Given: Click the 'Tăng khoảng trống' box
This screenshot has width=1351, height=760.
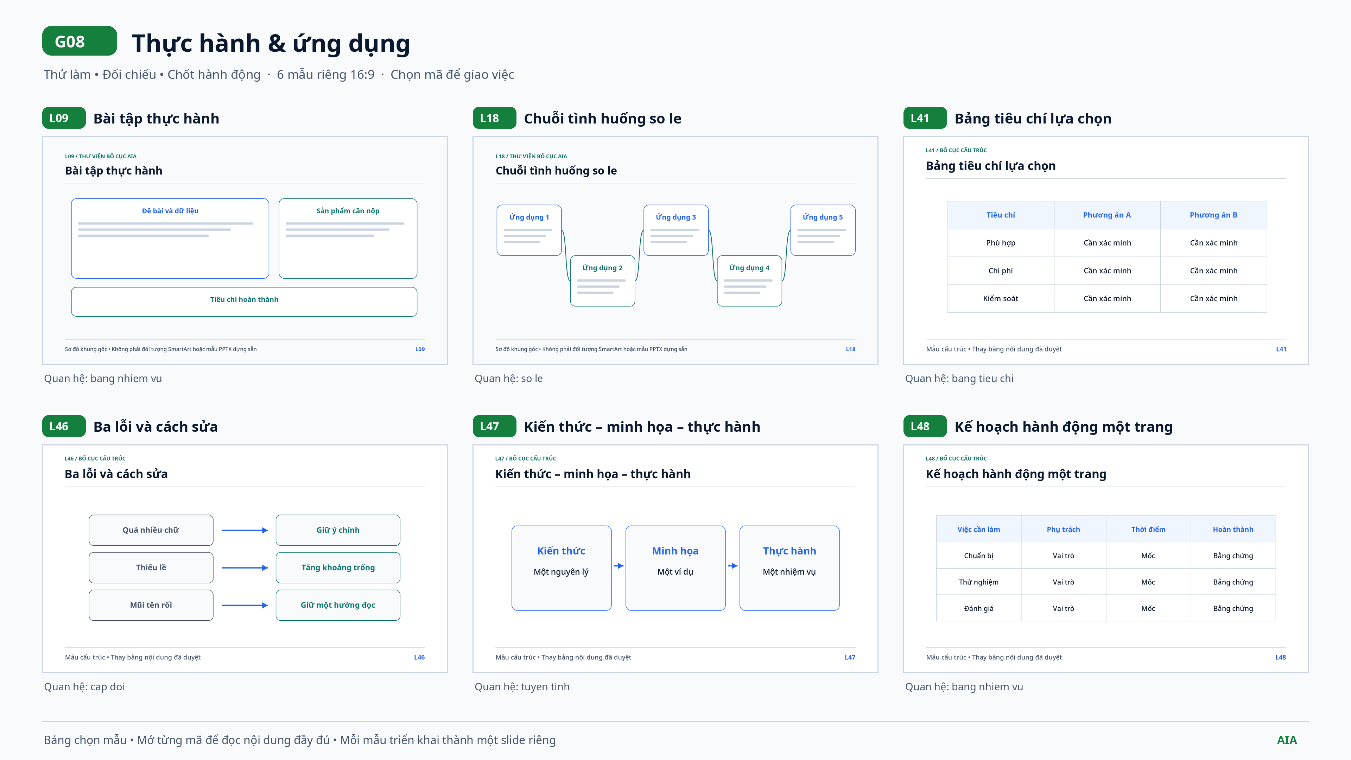Looking at the screenshot, I should (x=338, y=568).
